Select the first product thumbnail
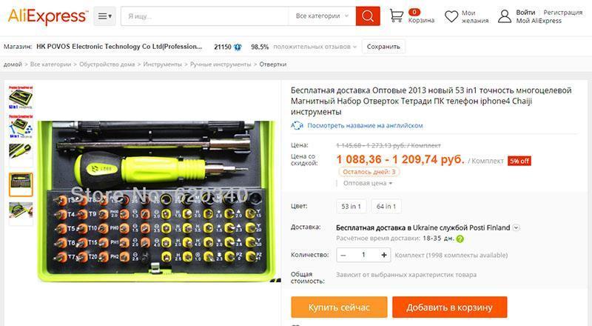The height and width of the screenshot is (326, 592). point(21,97)
